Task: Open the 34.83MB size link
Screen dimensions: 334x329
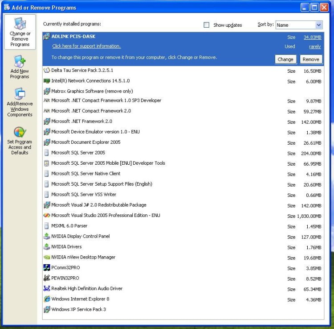Action: (312, 37)
